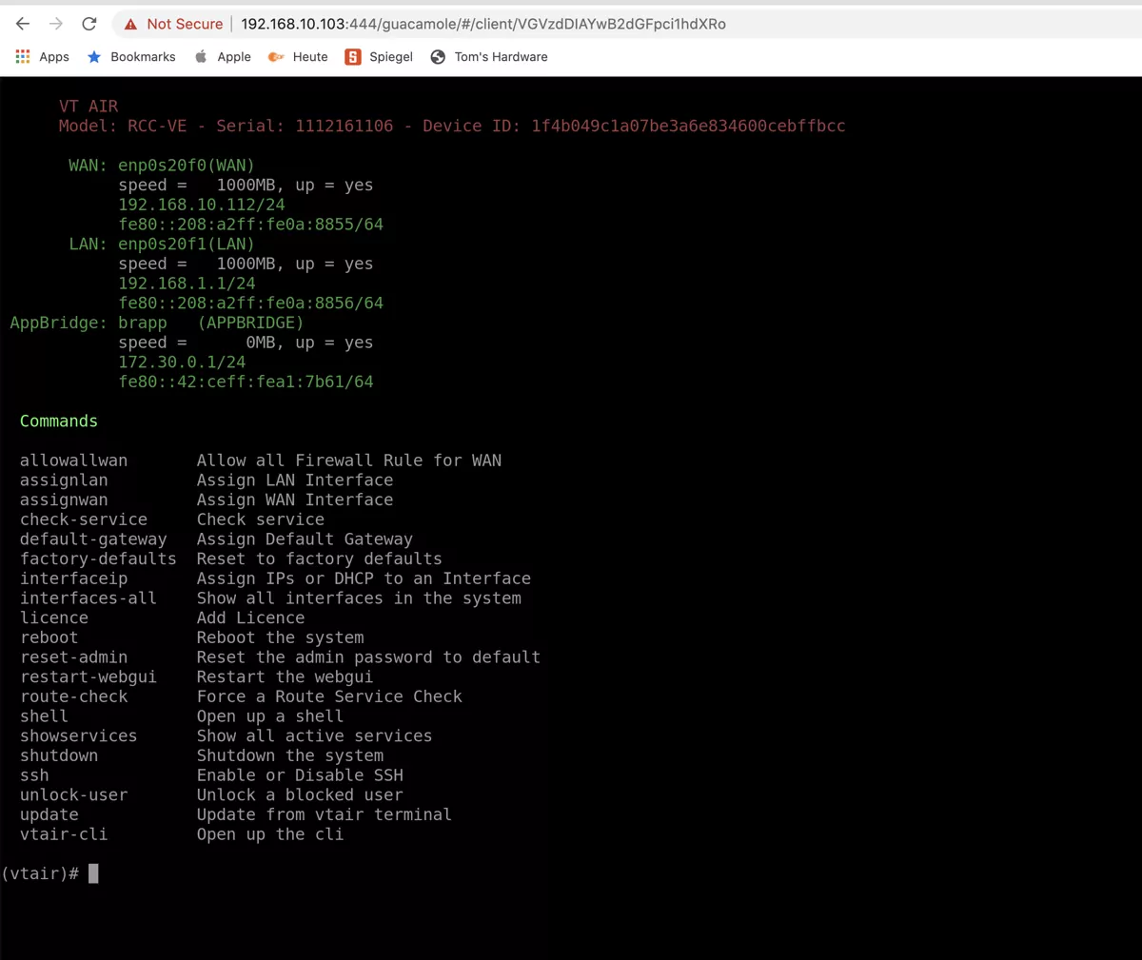Click the forward navigation arrow
The image size is (1142, 960).
coord(55,24)
